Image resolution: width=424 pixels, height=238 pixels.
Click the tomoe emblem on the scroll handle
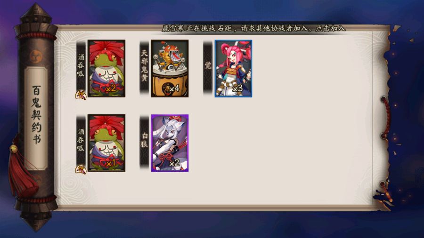click(x=36, y=56)
